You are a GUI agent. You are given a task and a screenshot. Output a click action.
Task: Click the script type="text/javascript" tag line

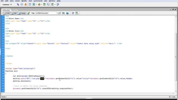[x=20, y=69]
